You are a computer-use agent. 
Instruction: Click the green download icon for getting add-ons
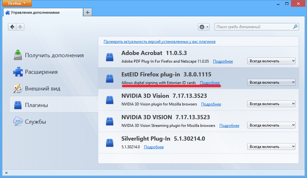(x=18, y=55)
